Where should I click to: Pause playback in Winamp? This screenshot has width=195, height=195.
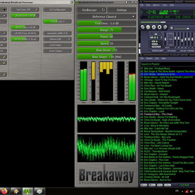tap(154, 27)
